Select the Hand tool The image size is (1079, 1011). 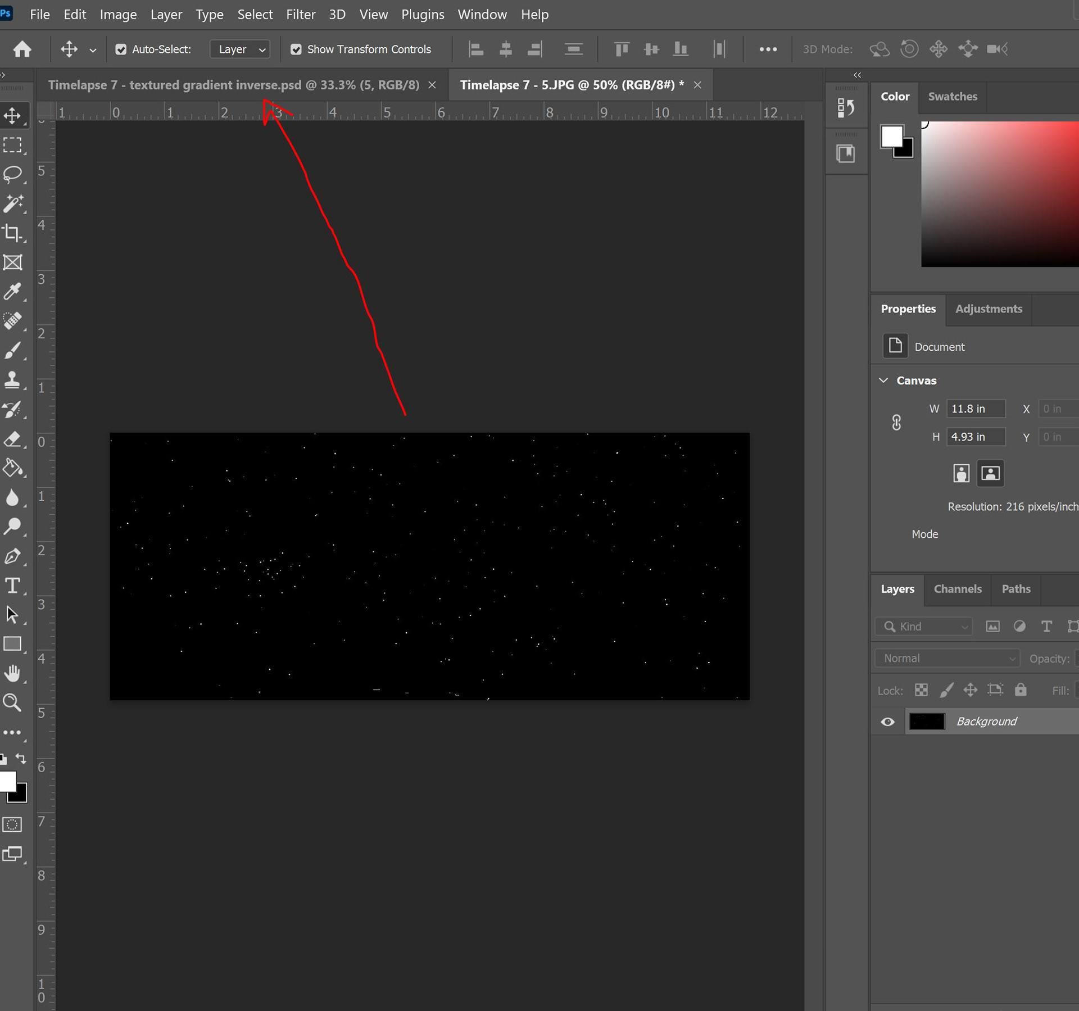[x=12, y=673]
